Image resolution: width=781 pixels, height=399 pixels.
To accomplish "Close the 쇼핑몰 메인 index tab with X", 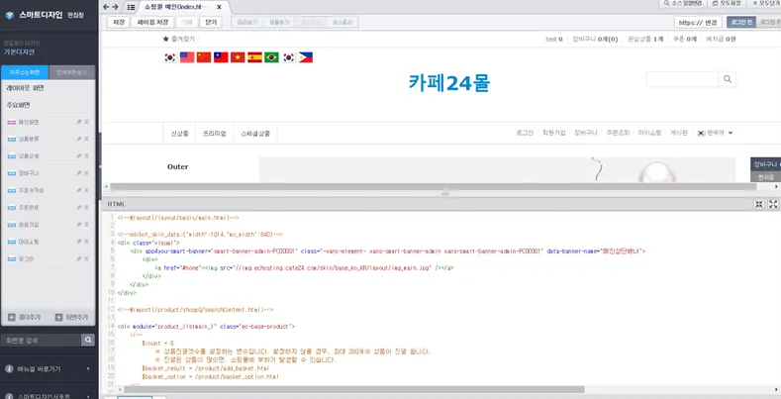I will click(219, 7).
